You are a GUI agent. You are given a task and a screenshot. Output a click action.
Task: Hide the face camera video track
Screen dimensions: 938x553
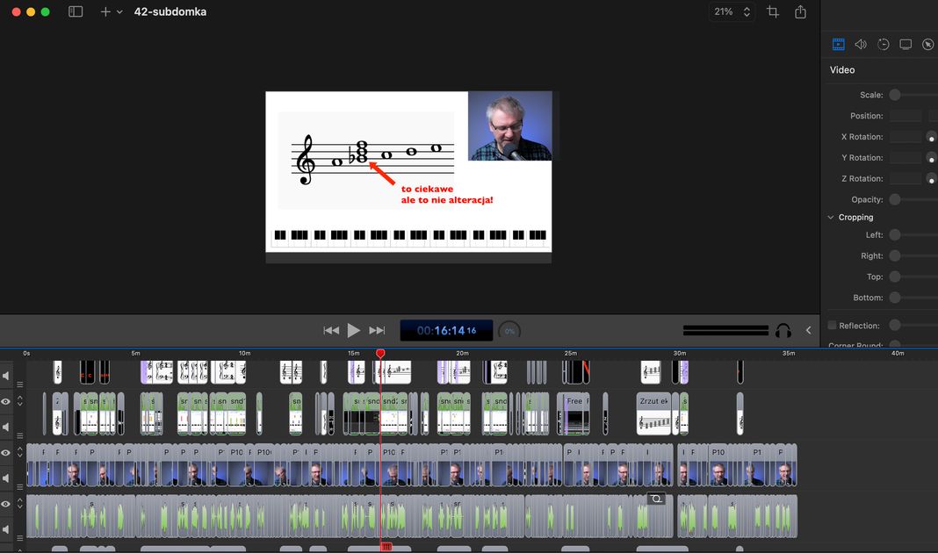pos(6,453)
